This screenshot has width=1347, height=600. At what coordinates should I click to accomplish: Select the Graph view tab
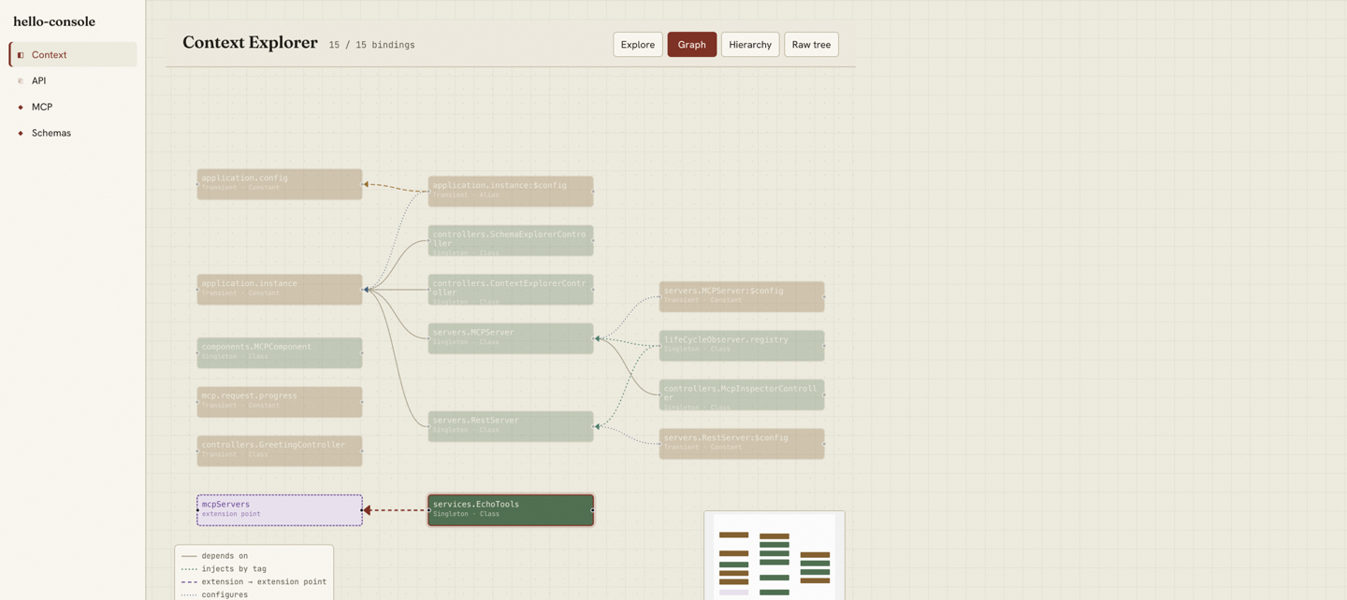click(x=692, y=45)
